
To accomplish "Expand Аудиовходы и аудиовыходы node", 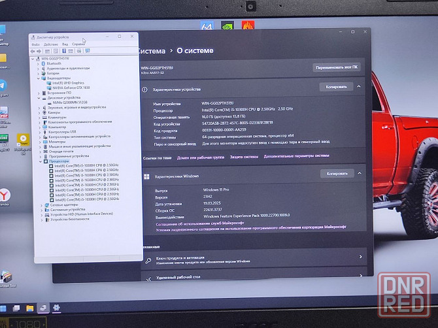I will point(39,69).
